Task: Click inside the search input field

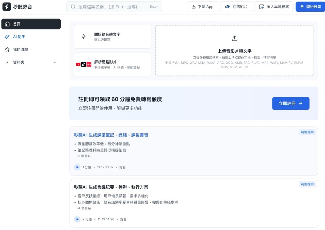Action: (x=109, y=7)
